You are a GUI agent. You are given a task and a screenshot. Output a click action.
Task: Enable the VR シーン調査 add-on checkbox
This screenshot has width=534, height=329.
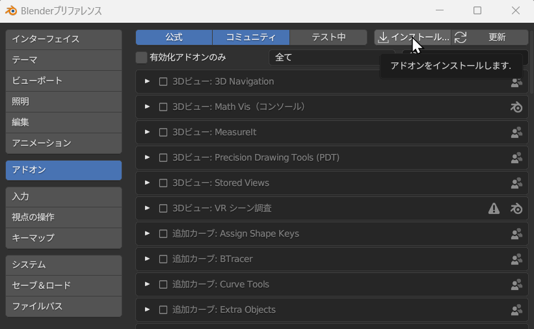163,209
